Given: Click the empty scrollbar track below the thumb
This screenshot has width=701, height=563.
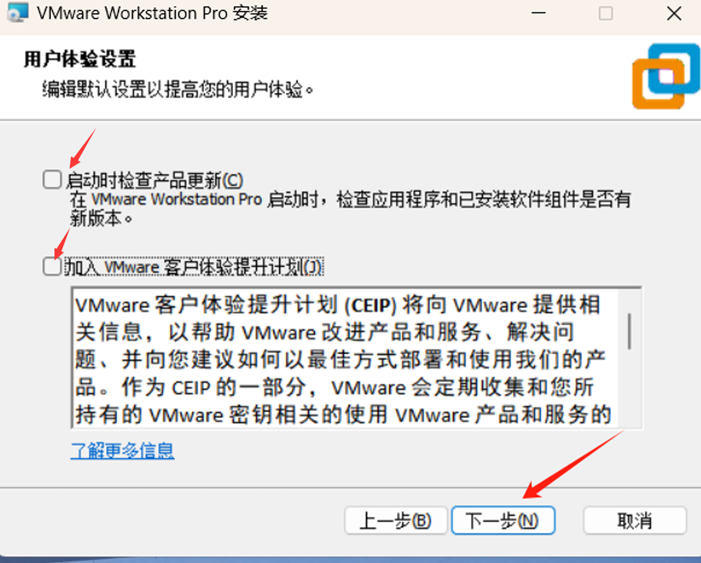Looking at the screenshot, I should click(629, 388).
